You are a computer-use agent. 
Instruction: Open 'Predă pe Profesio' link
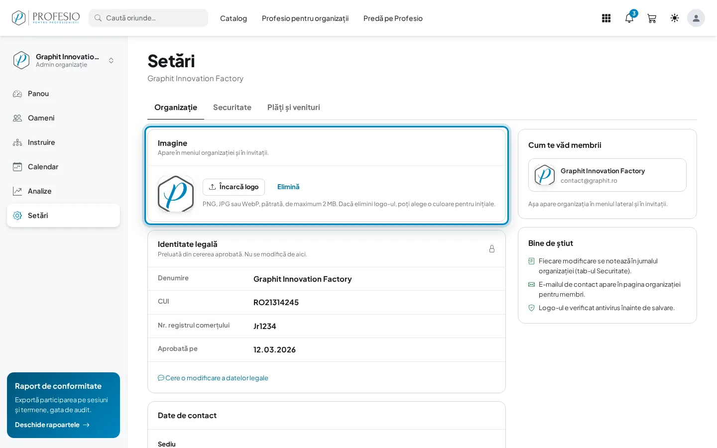point(393,18)
